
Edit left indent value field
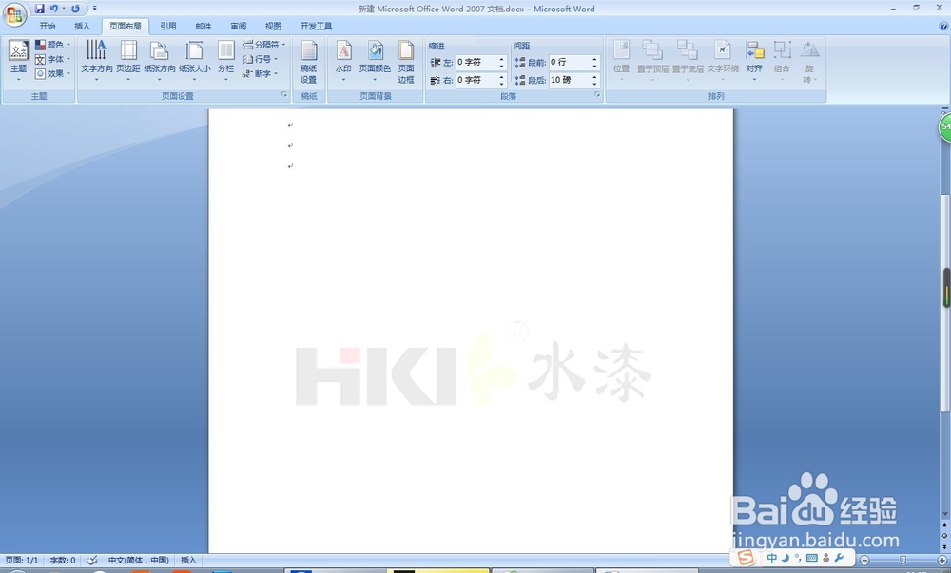[476, 63]
